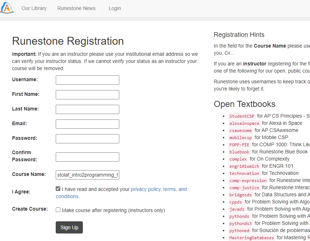Click the javads course code
Viewport: 310px width, 241px height.
(237, 209)
